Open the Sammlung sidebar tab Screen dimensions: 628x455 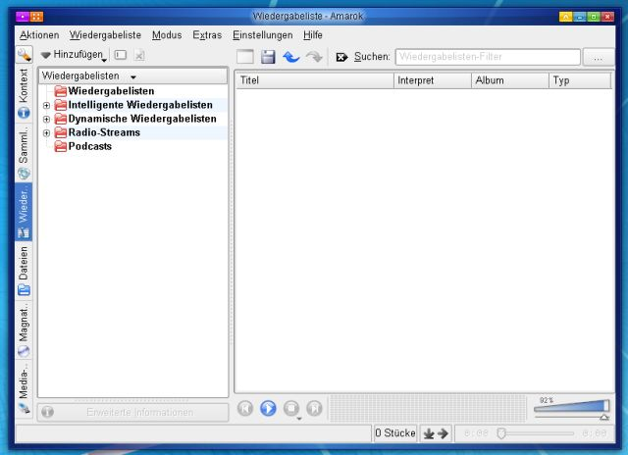click(x=24, y=152)
